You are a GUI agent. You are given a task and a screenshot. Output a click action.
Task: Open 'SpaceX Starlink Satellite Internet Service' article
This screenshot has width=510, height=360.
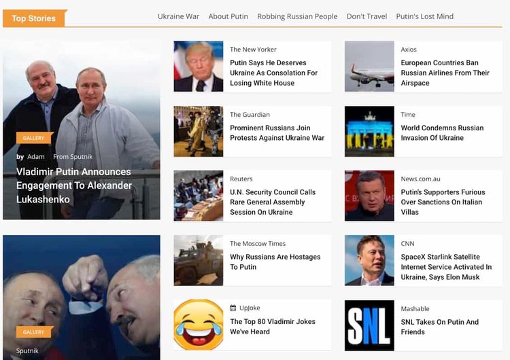tap(446, 267)
